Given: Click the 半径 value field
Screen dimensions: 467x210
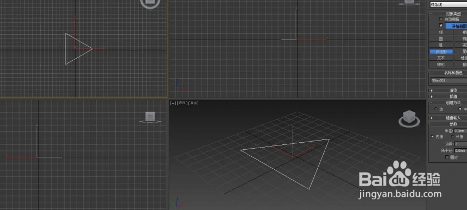Looking at the screenshot, I should tap(460, 131).
